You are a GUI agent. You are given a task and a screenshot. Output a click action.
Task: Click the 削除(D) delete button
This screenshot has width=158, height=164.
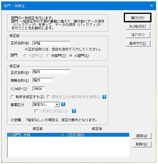[142, 144]
